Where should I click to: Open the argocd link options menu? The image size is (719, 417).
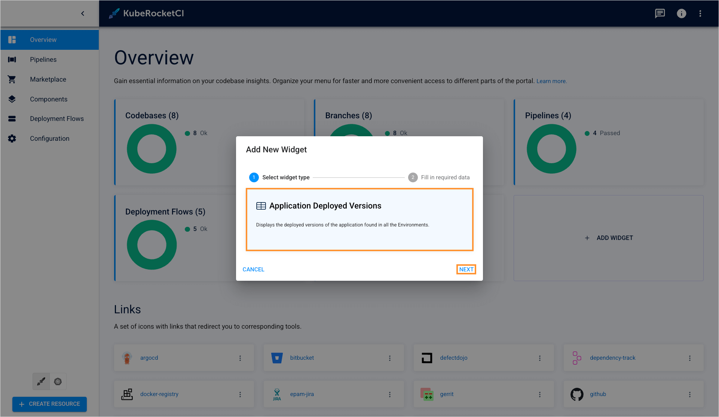pos(240,358)
